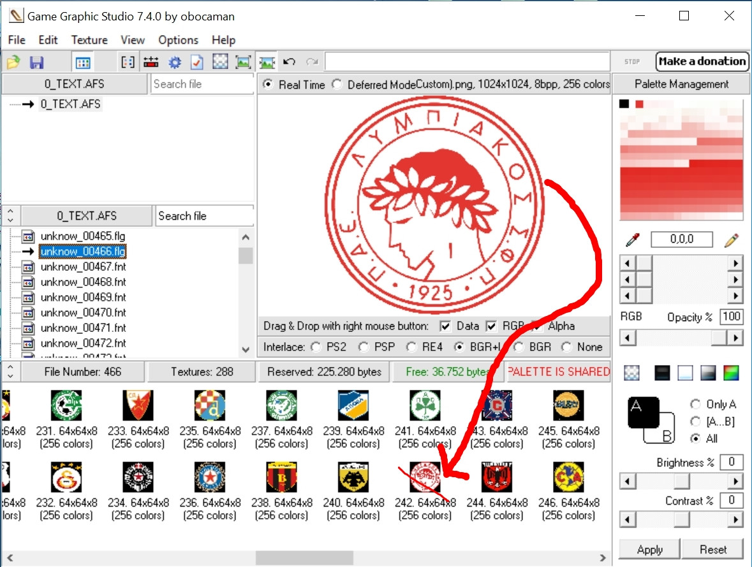Click file list scroll-down arrow
The width and height of the screenshot is (752, 567).
[246, 350]
